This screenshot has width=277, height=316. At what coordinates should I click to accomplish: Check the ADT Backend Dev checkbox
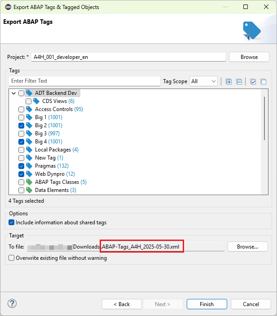pos(22,93)
